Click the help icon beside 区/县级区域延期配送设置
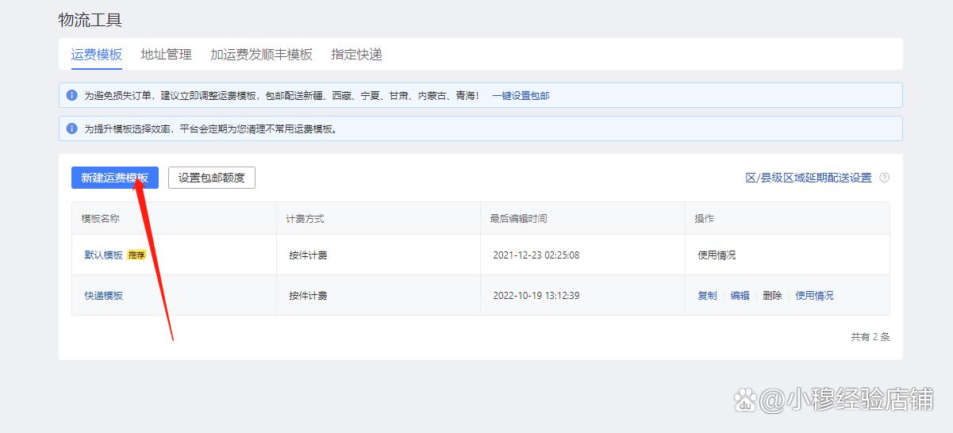This screenshot has height=433, width=953. pyautogui.click(x=884, y=178)
